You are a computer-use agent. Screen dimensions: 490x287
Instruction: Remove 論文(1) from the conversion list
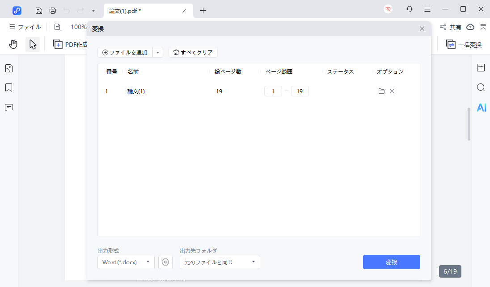[x=392, y=91]
